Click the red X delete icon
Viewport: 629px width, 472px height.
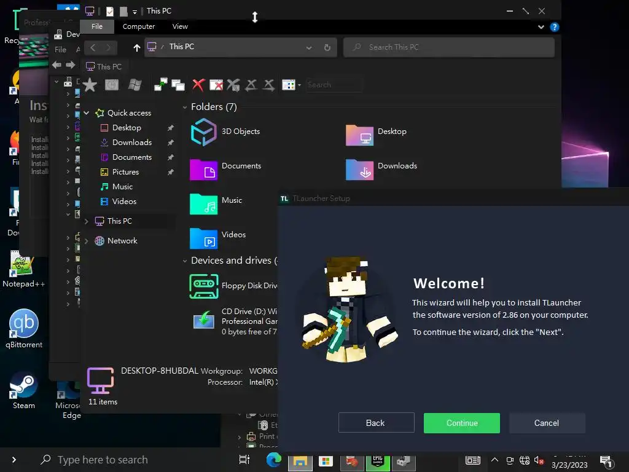coord(198,85)
